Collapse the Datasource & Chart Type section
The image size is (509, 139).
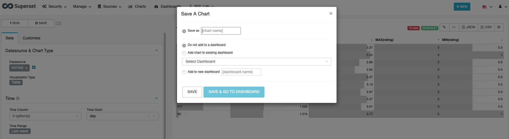point(157,50)
